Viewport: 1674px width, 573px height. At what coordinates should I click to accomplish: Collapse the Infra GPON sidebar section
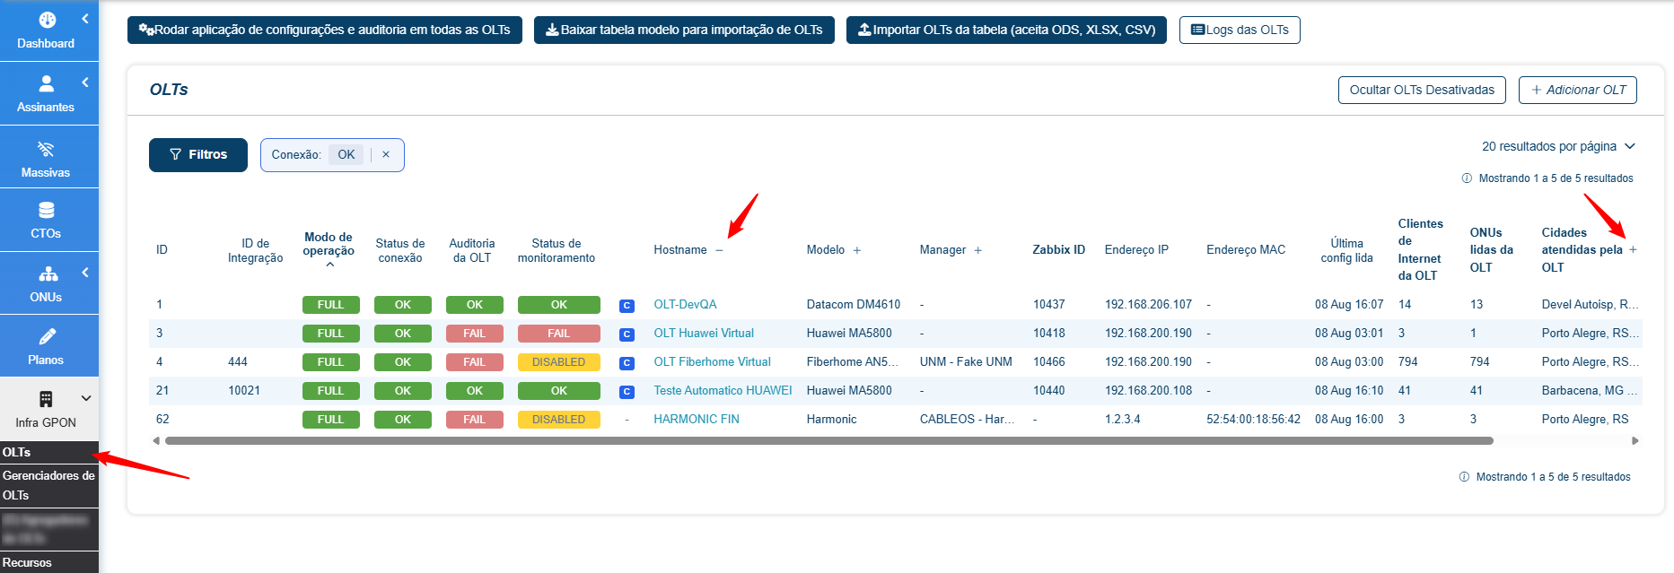(x=86, y=398)
